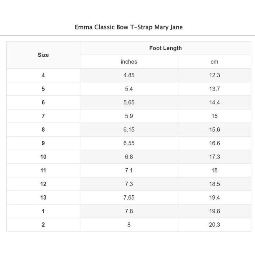This screenshot has width=255, height=255.
Task: Select size 4 row label
Action: tap(43, 75)
